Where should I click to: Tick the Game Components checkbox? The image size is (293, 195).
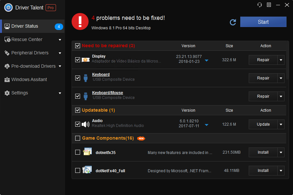(77, 138)
